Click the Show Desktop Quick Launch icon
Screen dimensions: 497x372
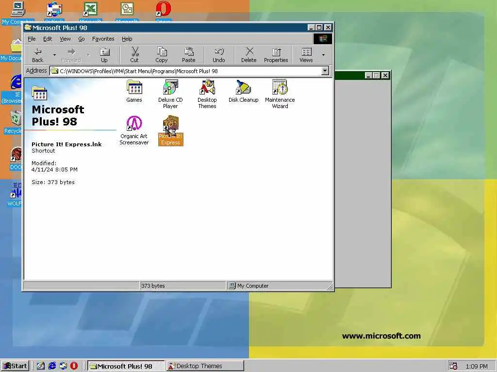coord(41,366)
